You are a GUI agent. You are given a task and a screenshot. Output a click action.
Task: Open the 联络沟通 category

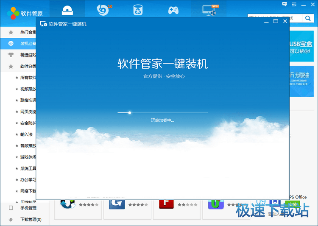tap(28, 100)
